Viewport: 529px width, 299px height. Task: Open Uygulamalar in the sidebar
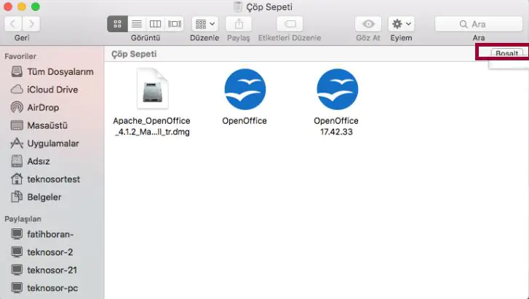44,143
